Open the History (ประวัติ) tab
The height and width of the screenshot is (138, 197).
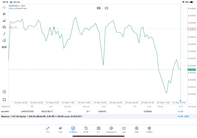[86, 129]
